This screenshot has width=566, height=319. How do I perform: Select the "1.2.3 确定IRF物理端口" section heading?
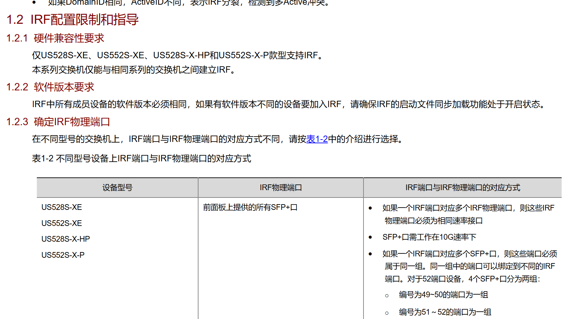pos(58,122)
